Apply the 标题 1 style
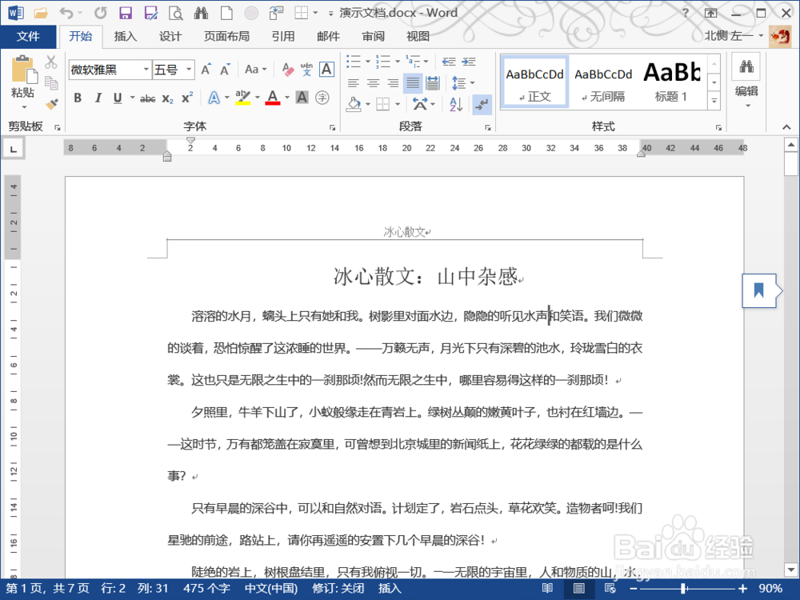 [671, 82]
